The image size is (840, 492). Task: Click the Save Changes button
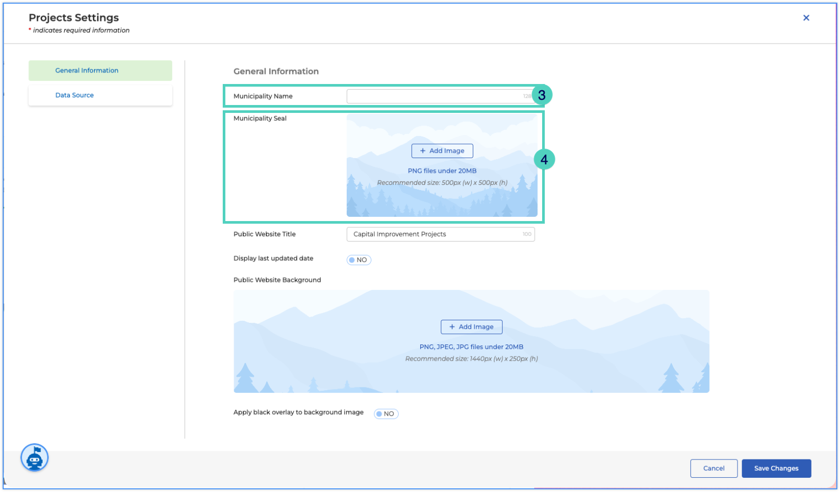tap(776, 468)
